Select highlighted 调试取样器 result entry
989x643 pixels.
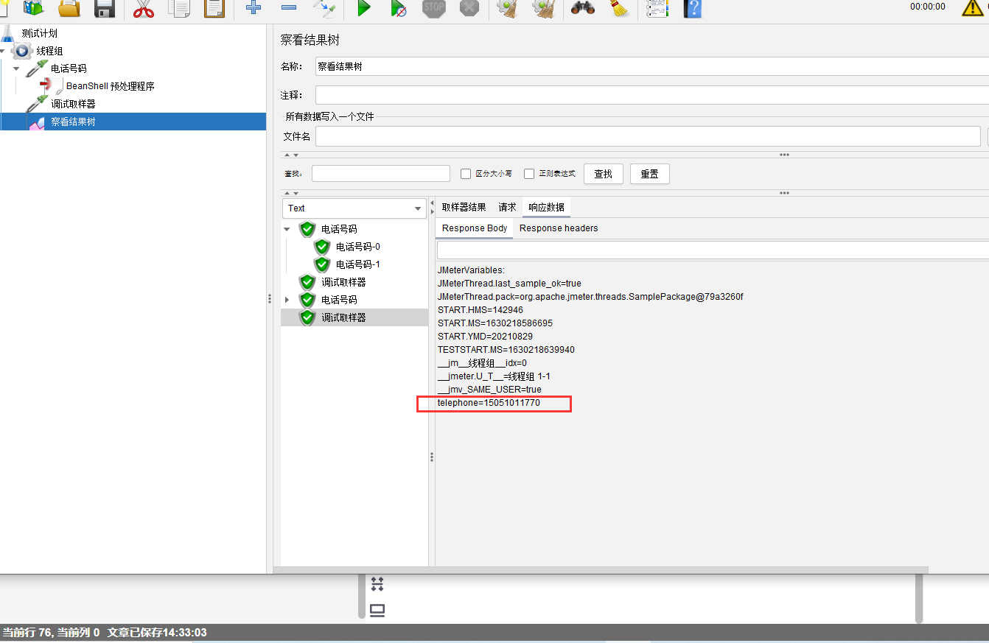click(x=343, y=317)
